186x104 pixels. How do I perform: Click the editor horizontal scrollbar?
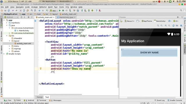[x=60, y=94]
